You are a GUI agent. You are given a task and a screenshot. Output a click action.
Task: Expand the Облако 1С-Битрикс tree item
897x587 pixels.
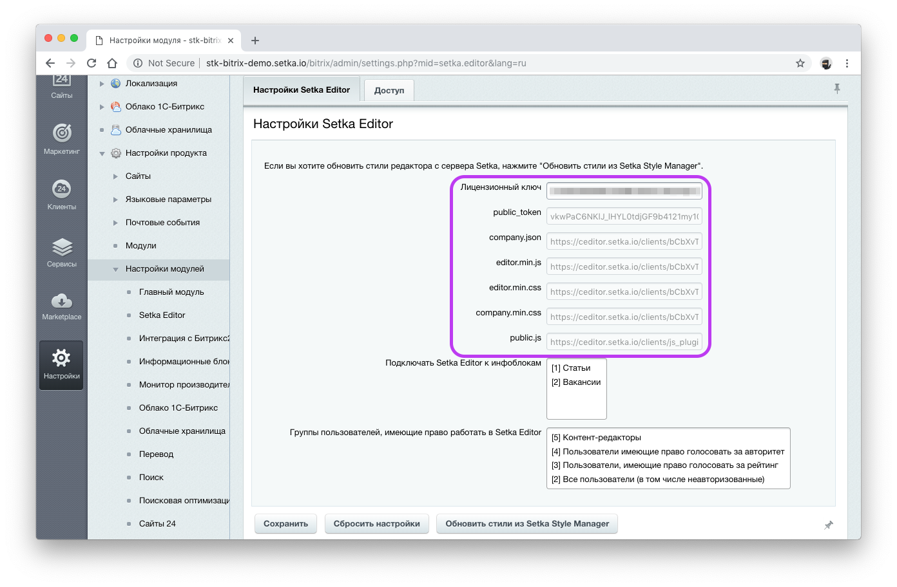pos(102,106)
